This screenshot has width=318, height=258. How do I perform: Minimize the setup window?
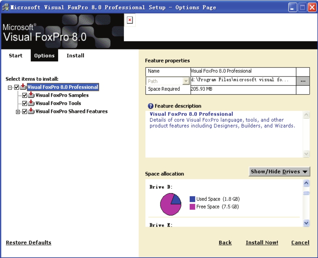pos(293,8)
